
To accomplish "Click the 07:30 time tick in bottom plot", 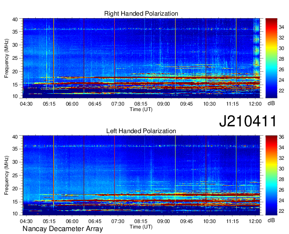I will point(118,221).
